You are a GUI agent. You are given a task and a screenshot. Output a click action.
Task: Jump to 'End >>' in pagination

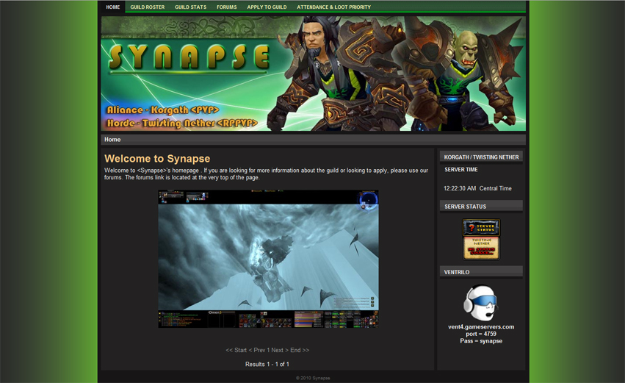click(x=300, y=351)
